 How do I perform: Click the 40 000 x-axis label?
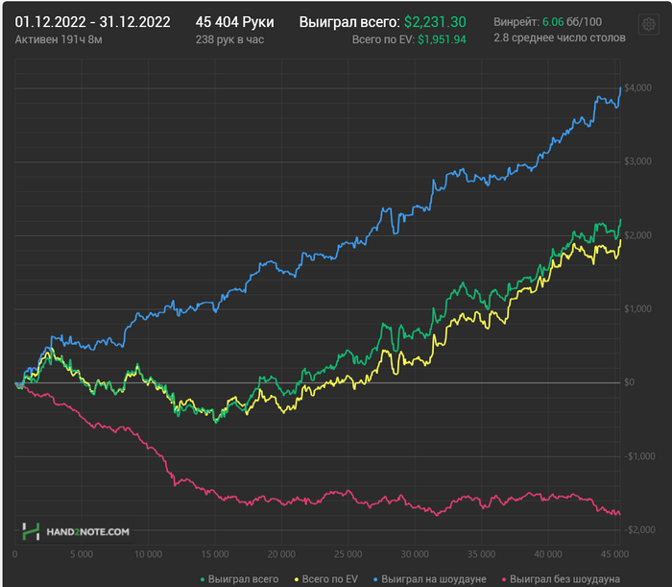[x=548, y=554]
